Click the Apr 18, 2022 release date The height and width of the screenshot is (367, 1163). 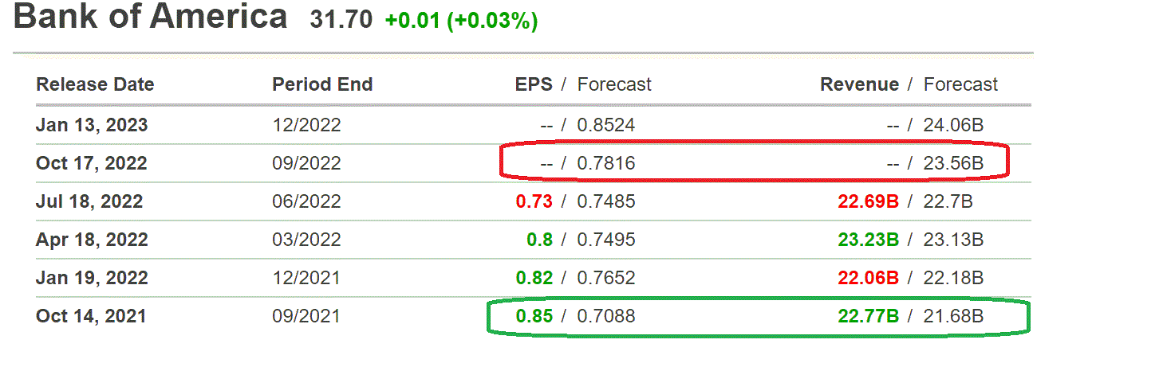[92, 240]
